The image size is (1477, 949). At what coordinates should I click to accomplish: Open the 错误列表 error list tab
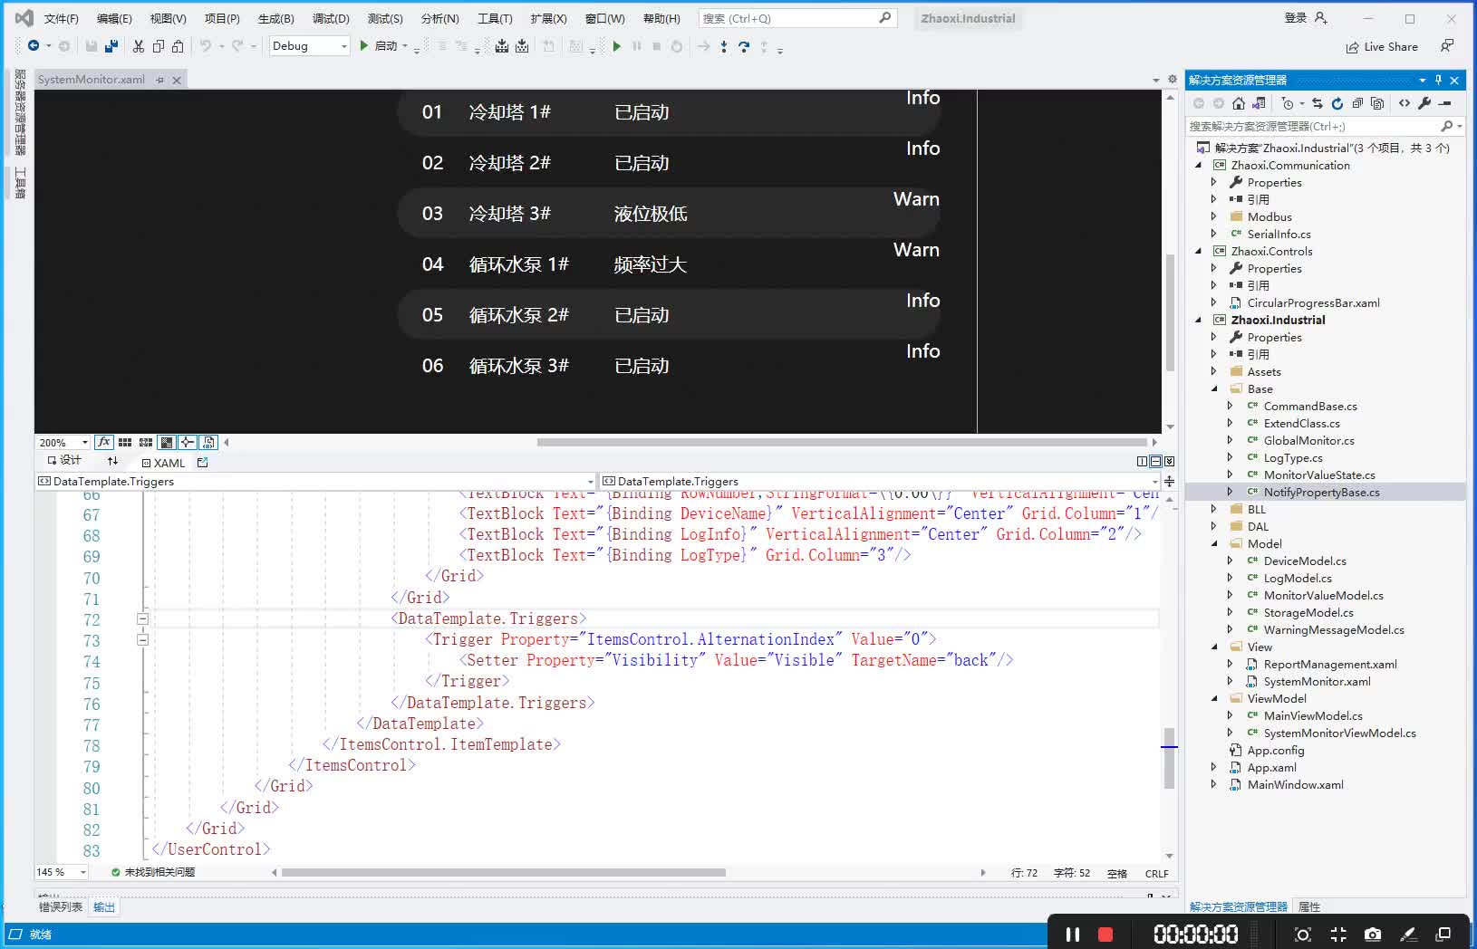tap(60, 907)
